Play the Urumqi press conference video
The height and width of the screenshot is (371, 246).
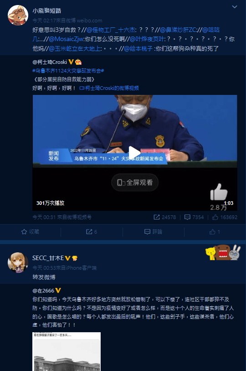tap(134, 152)
